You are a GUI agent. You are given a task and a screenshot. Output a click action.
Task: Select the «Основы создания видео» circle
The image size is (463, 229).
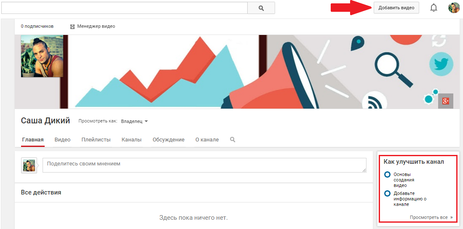click(387, 175)
